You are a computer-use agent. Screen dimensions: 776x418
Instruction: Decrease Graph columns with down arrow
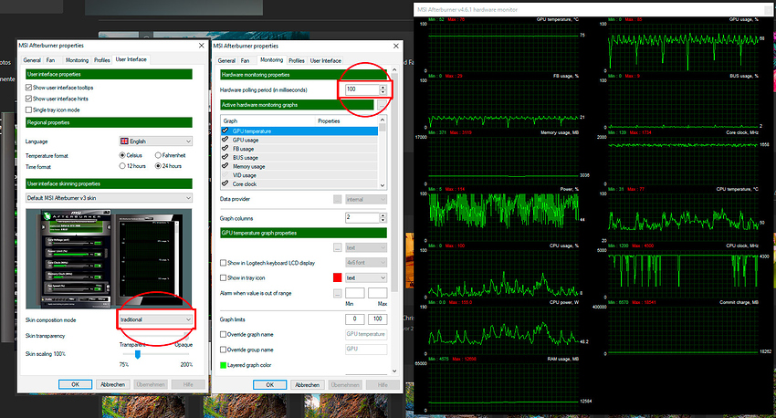pyautogui.click(x=383, y=220)
